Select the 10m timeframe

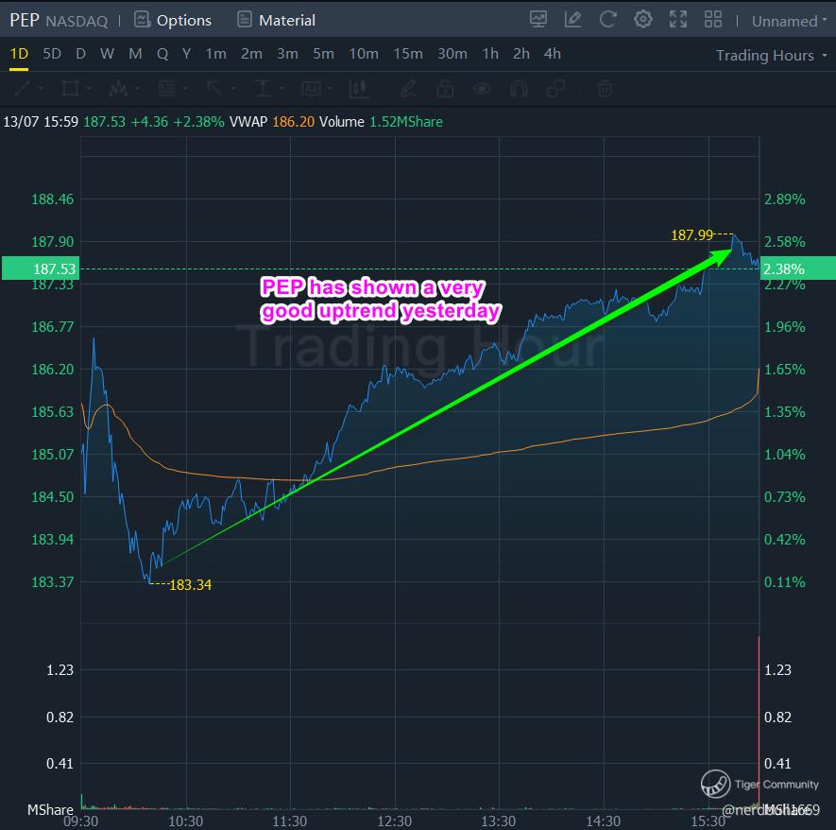click(364, 54)
